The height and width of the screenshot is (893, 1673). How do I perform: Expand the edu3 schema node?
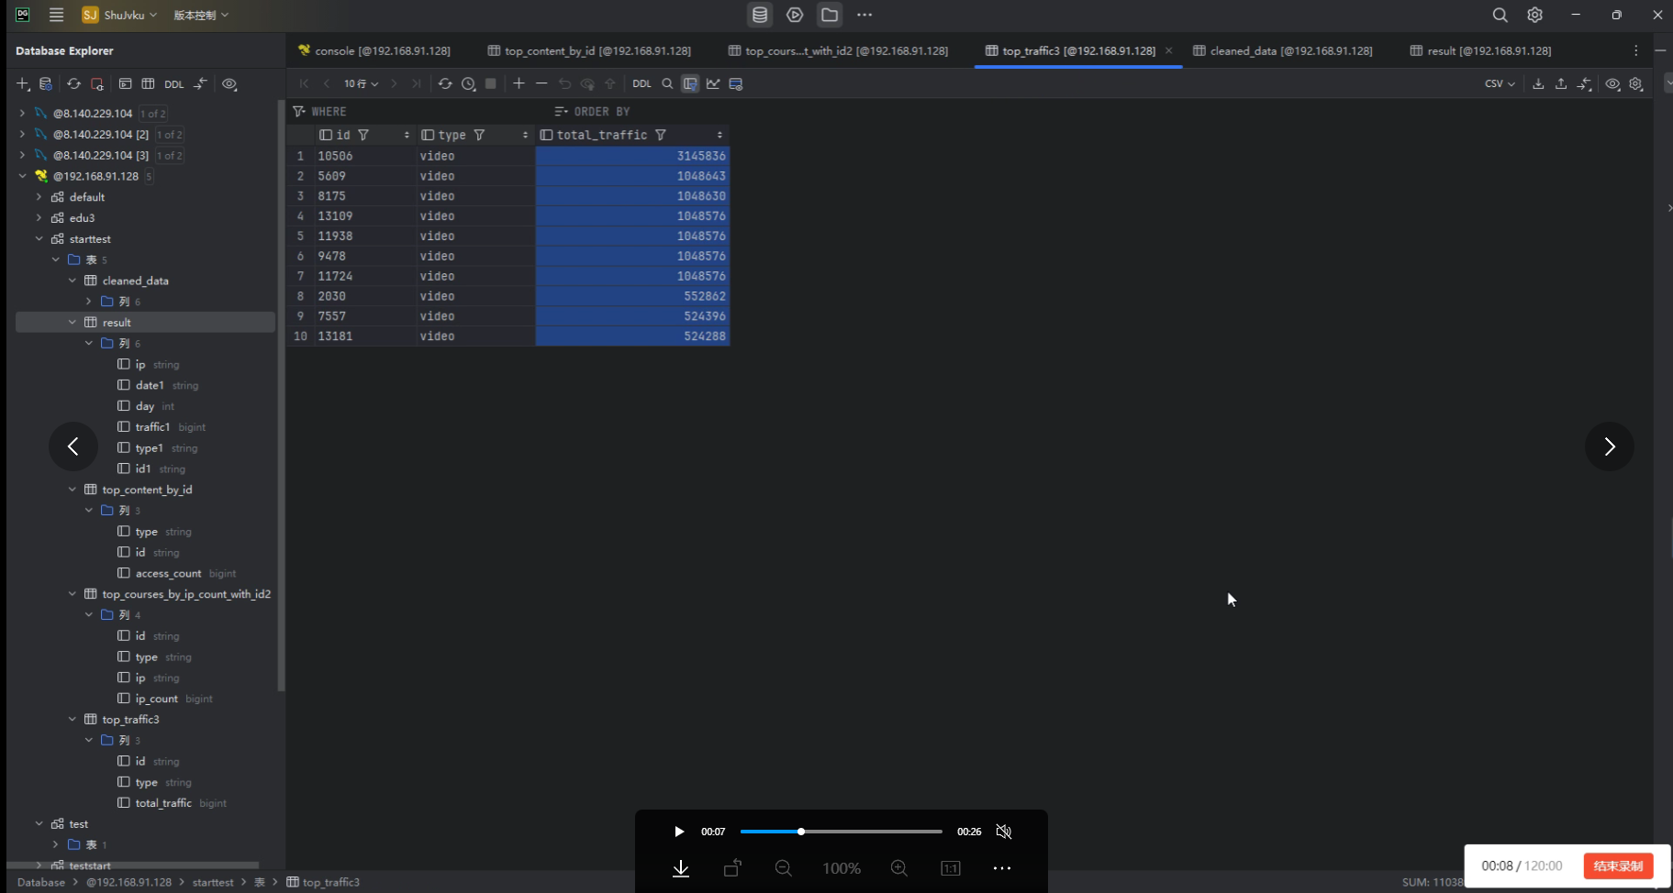39,218
